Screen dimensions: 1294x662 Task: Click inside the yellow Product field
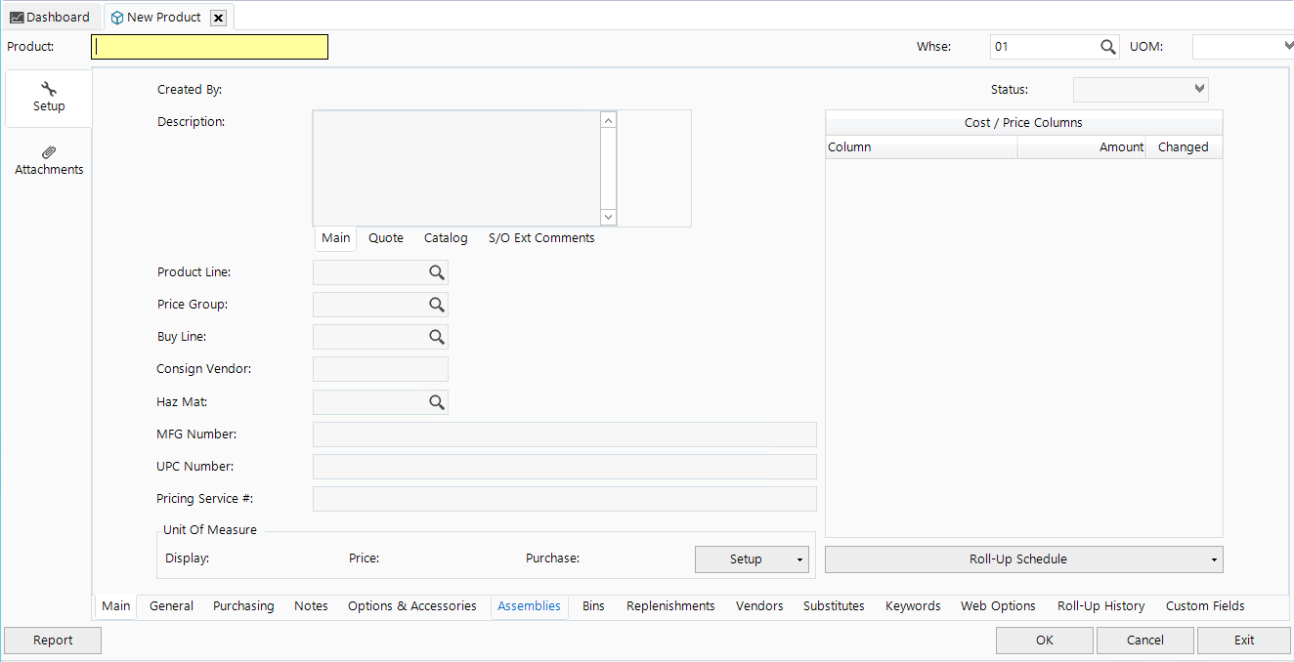(x=208, y=46)
